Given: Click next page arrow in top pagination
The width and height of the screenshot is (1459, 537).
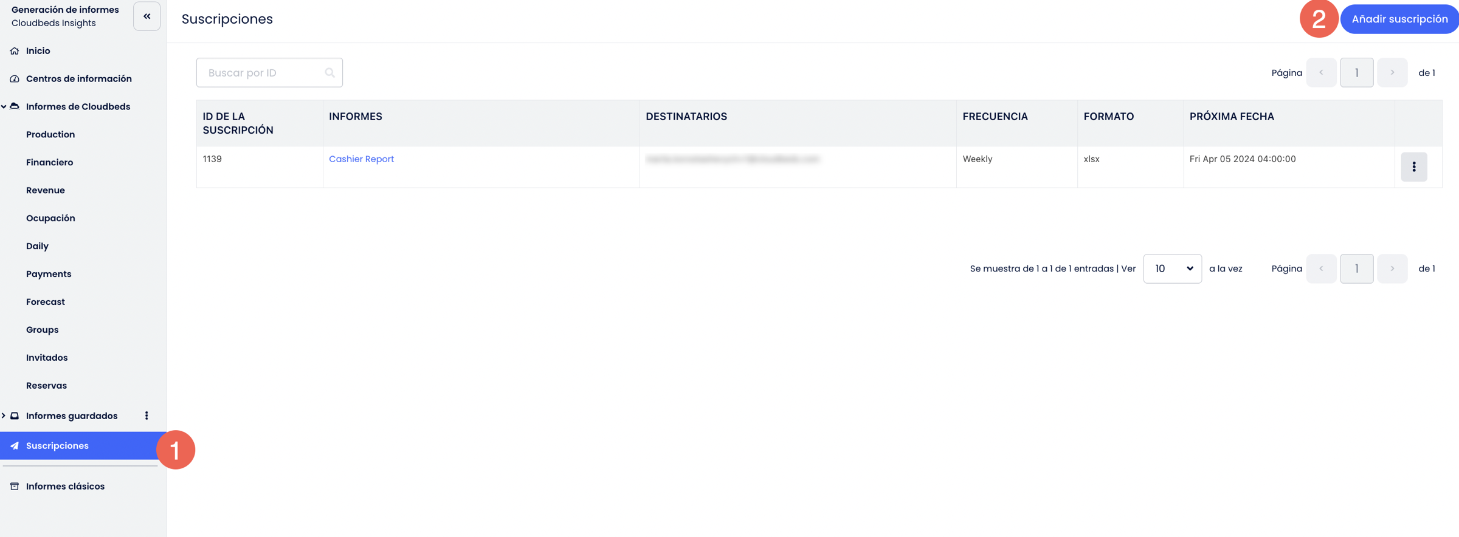Looking at the screenshot, I should point(1392,73).
